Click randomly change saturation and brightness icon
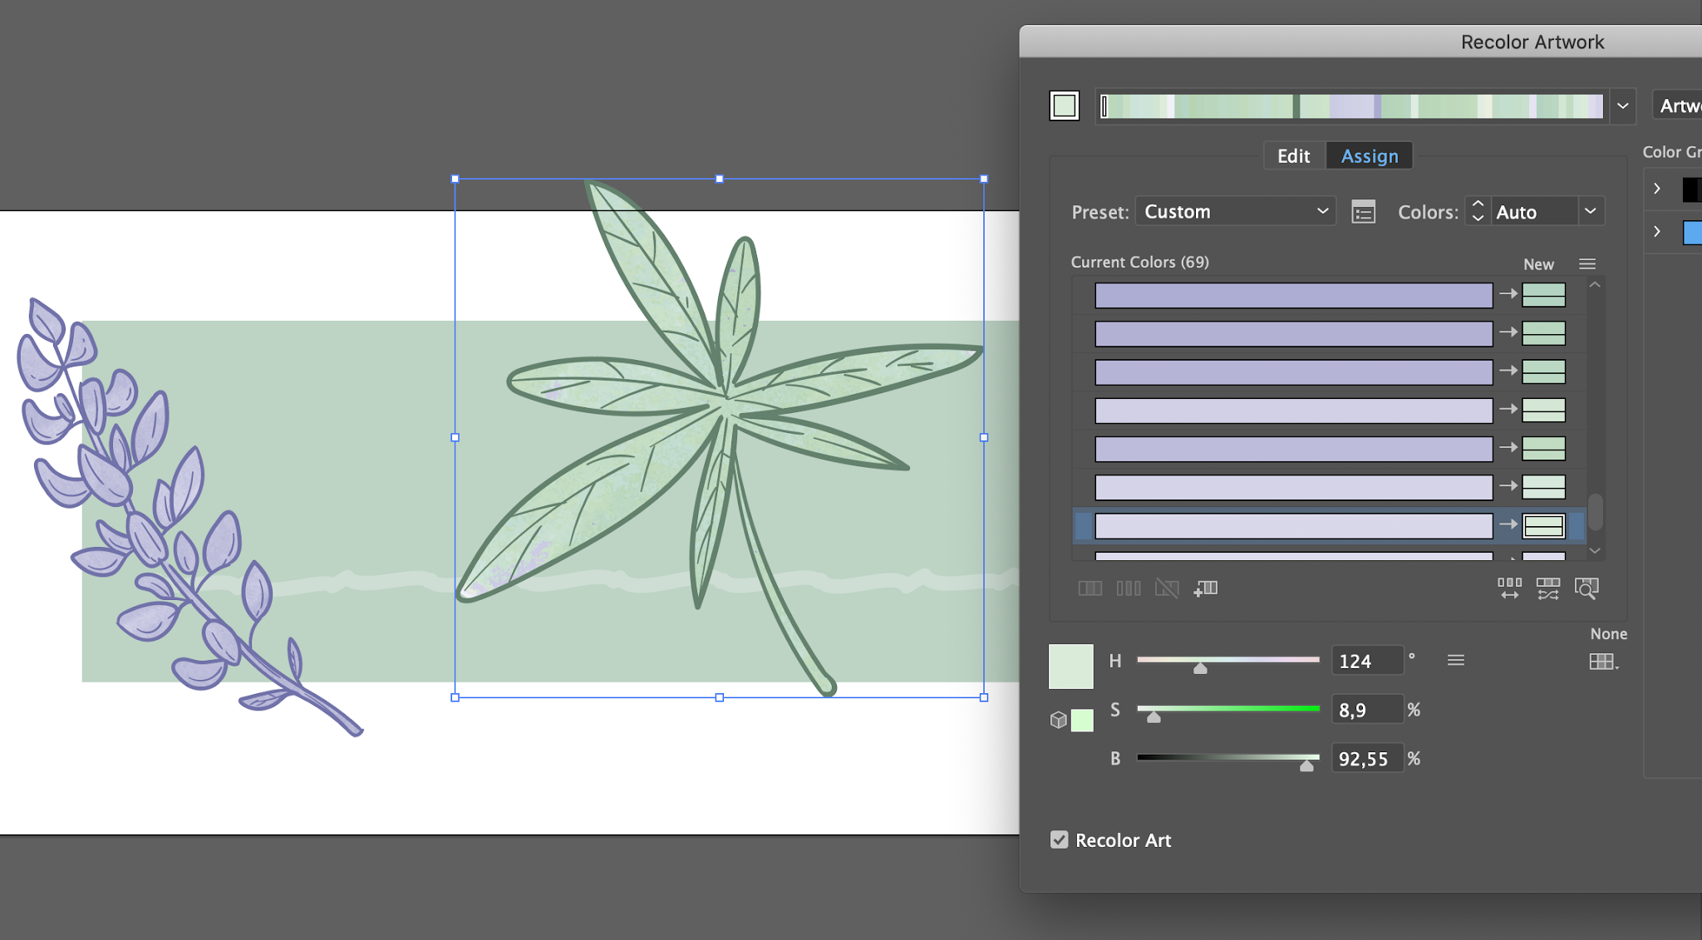1702x940 pixels. point(1548,588)
